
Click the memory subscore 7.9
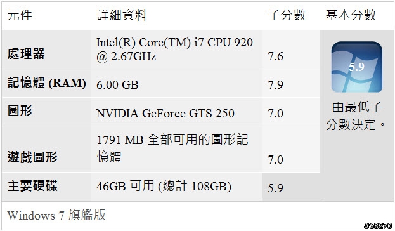(276, 85)
